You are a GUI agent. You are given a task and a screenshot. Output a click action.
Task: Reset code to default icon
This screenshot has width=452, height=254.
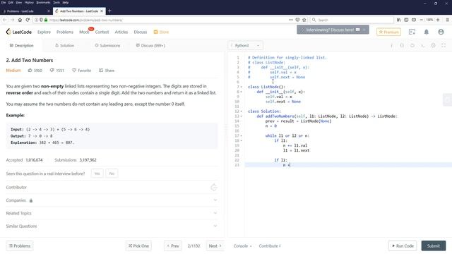(x=412, y=45)
